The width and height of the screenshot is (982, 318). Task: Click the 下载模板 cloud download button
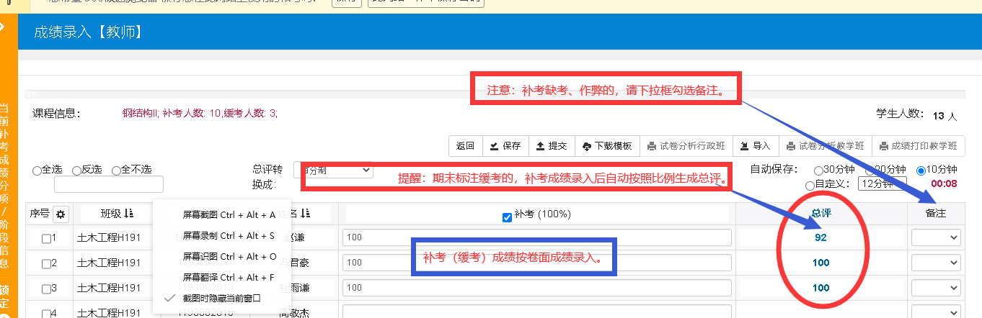607,146
